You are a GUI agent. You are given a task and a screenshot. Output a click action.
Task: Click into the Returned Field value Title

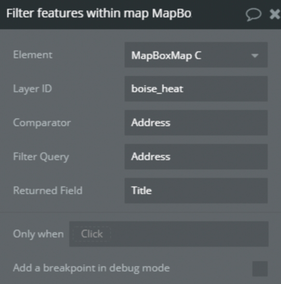(x=196, y=191)
